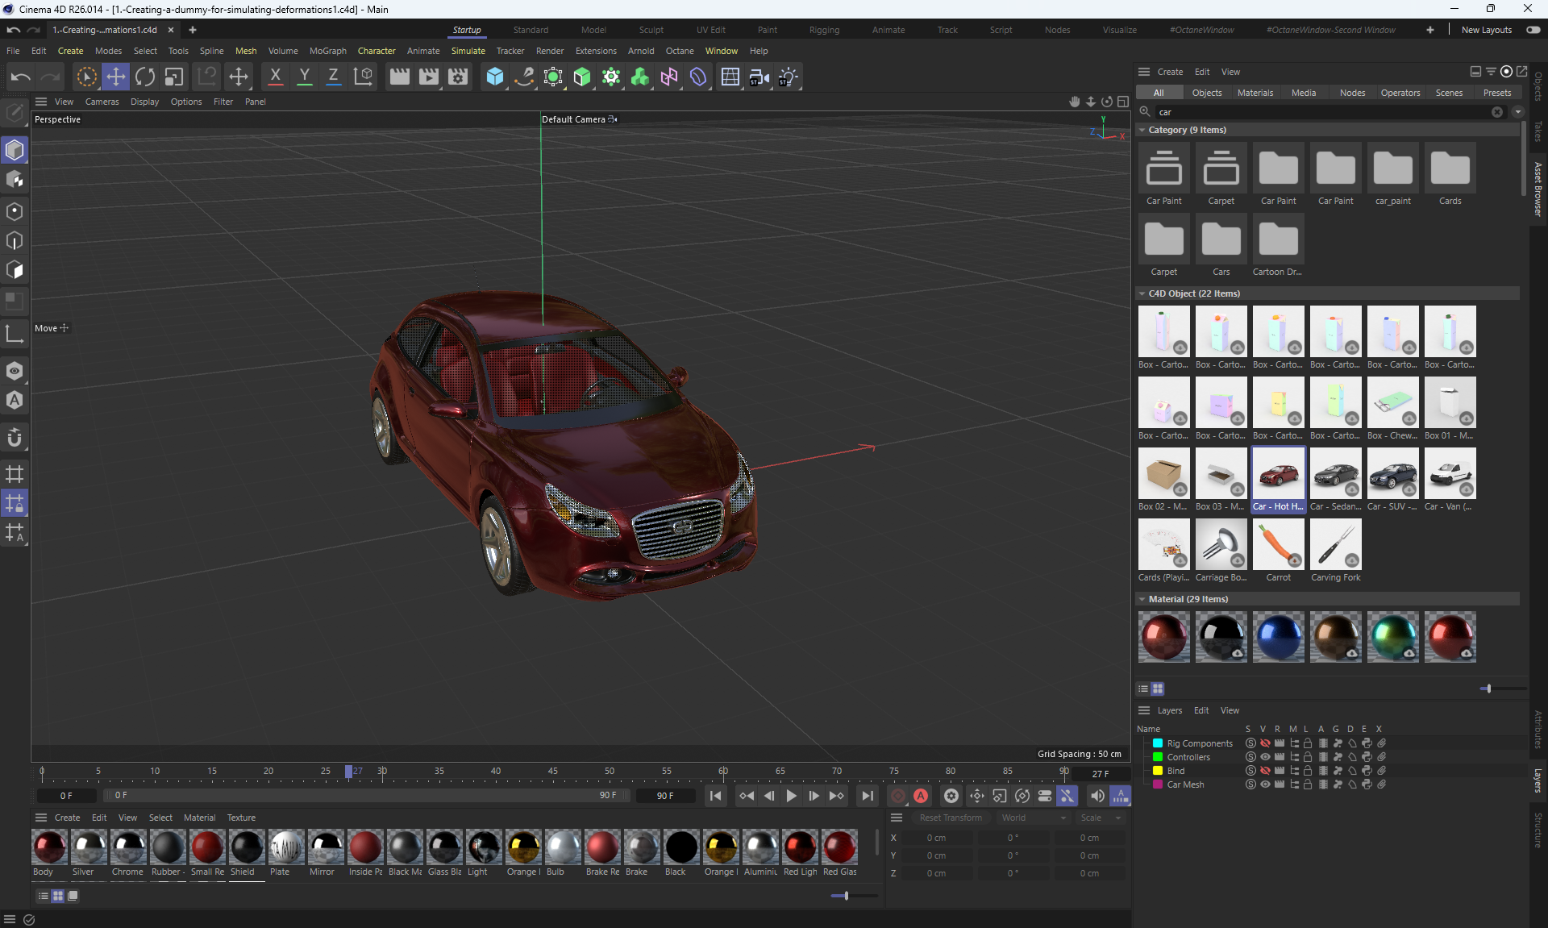1548x928 pixels.
Task: Open the Simulate menu
Action: (x=468, y=51)
